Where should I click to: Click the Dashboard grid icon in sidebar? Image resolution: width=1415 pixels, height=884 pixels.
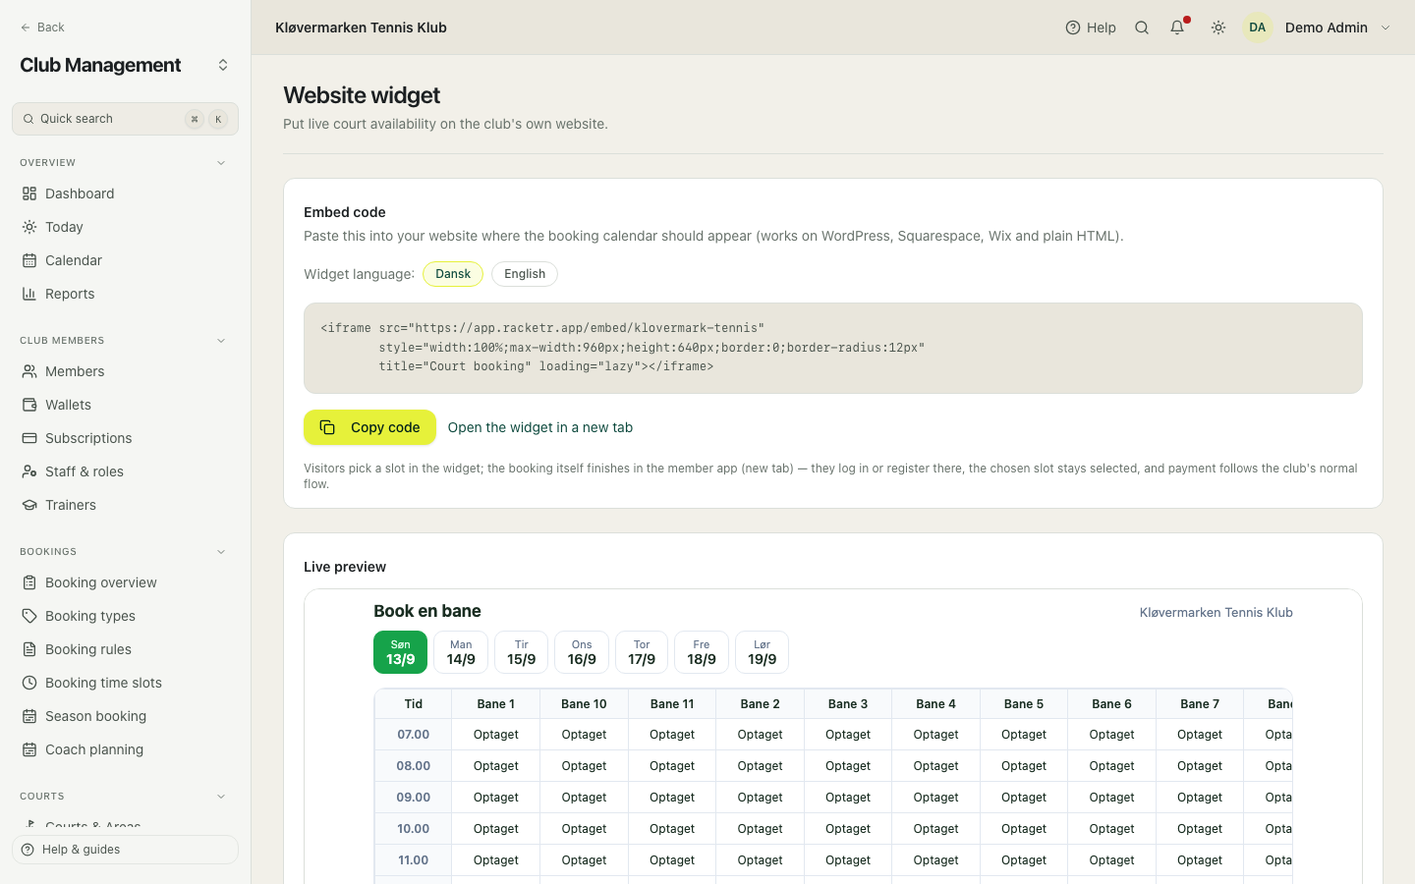pos(29,193)
